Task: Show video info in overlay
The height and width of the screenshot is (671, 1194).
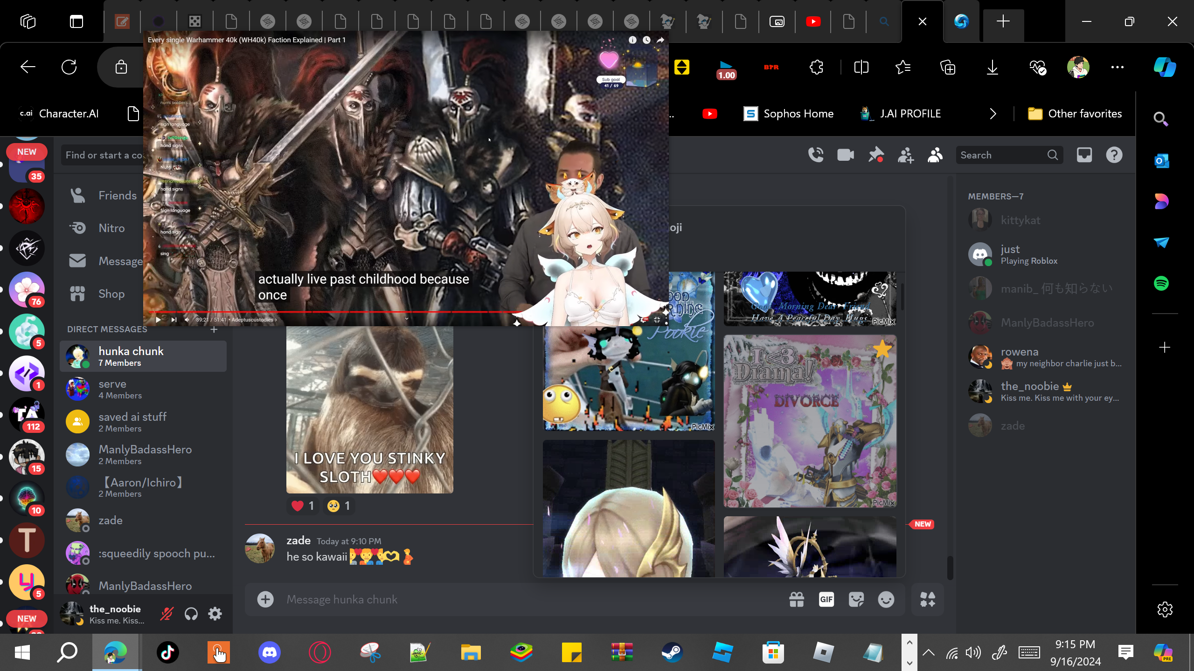Action: [x=632, y=40]
